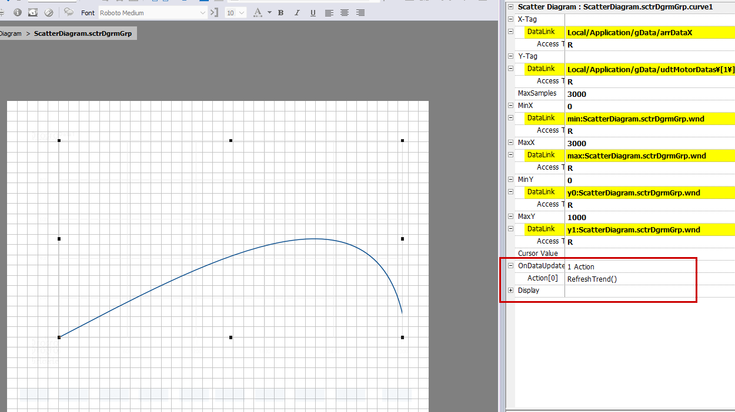Open the font color dropdown arrow
The width and height of the screenshot is (735, 412).
pos(269,13)
